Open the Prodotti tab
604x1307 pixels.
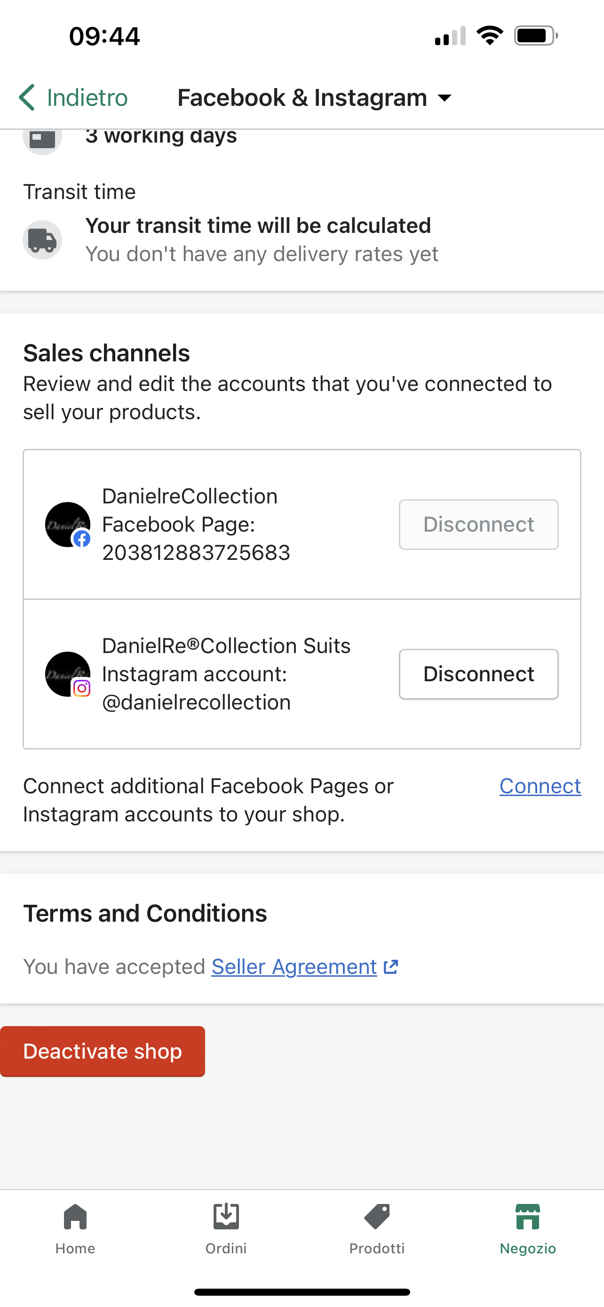pyautogui.click(x=377, y=1228)
